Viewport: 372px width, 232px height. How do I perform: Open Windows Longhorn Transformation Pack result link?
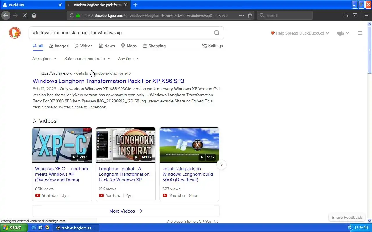click(108, 81)
